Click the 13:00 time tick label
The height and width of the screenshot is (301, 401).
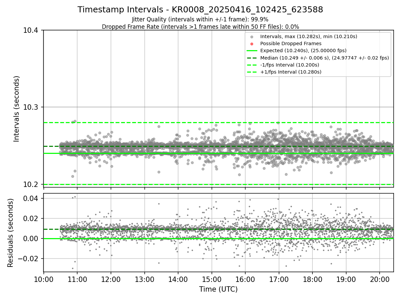click(144, 279)
